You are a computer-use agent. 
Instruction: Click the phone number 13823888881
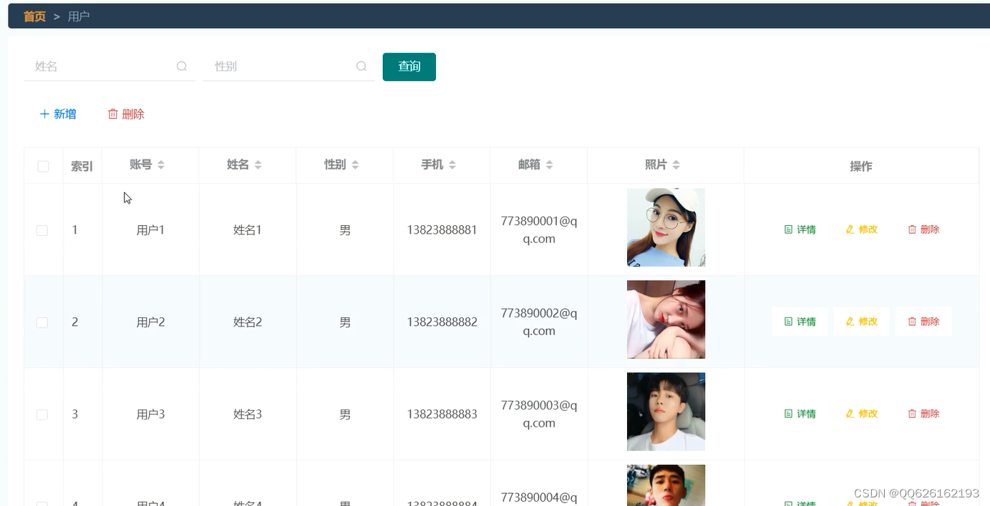pyautogui.click(x=442, y=230)
